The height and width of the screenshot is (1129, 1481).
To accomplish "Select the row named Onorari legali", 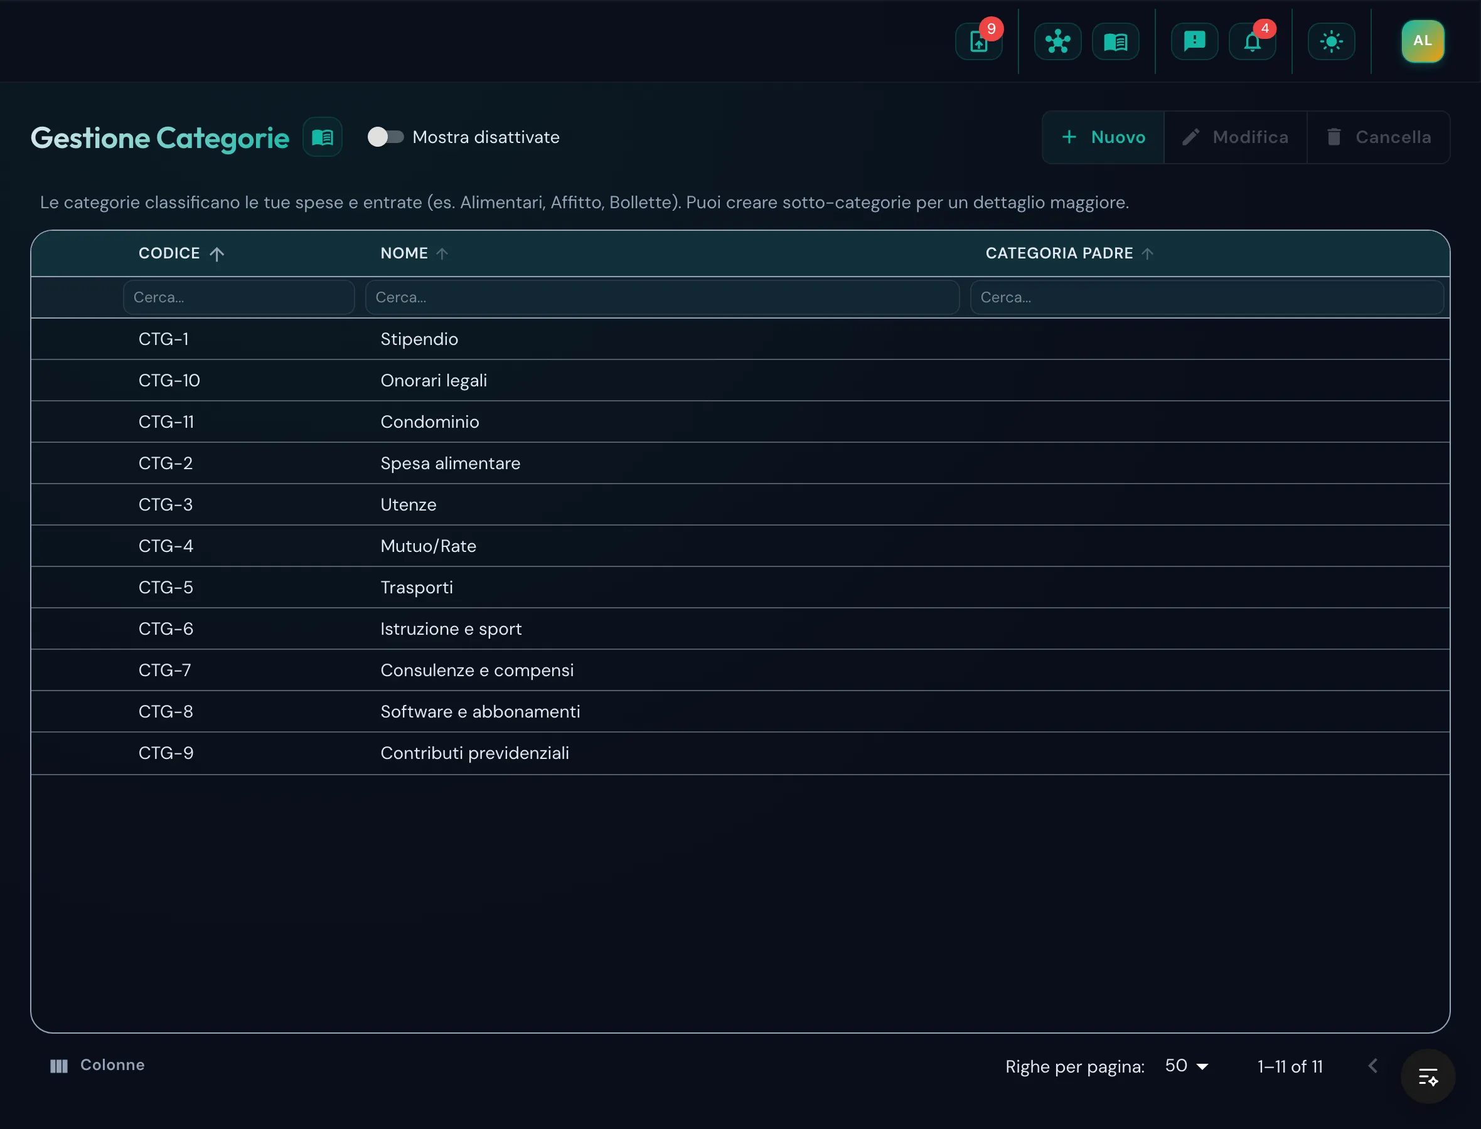I will (740, 380).
